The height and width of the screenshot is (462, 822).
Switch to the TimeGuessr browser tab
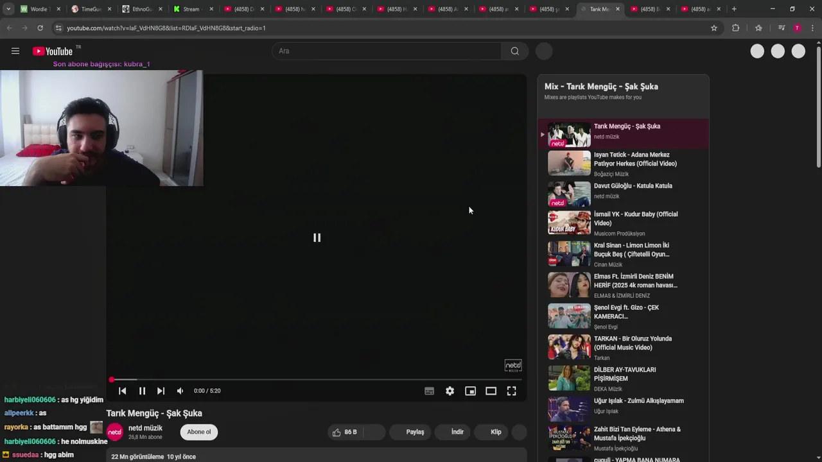pyautogui.click(x=90, y=9)
